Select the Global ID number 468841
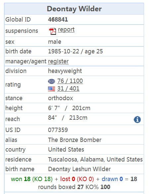150x194 pixels. (58, 20)
